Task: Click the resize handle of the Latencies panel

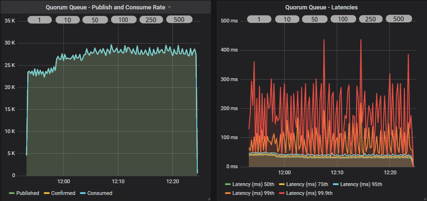Action: [x=424, y=199]
